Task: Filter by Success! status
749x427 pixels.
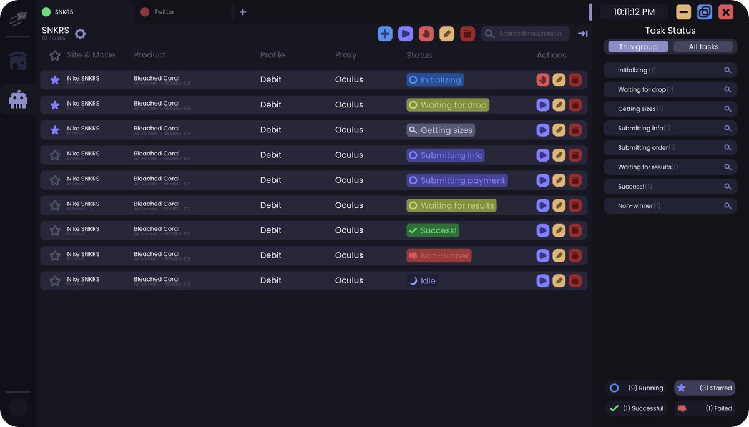Action: [670, 187]
